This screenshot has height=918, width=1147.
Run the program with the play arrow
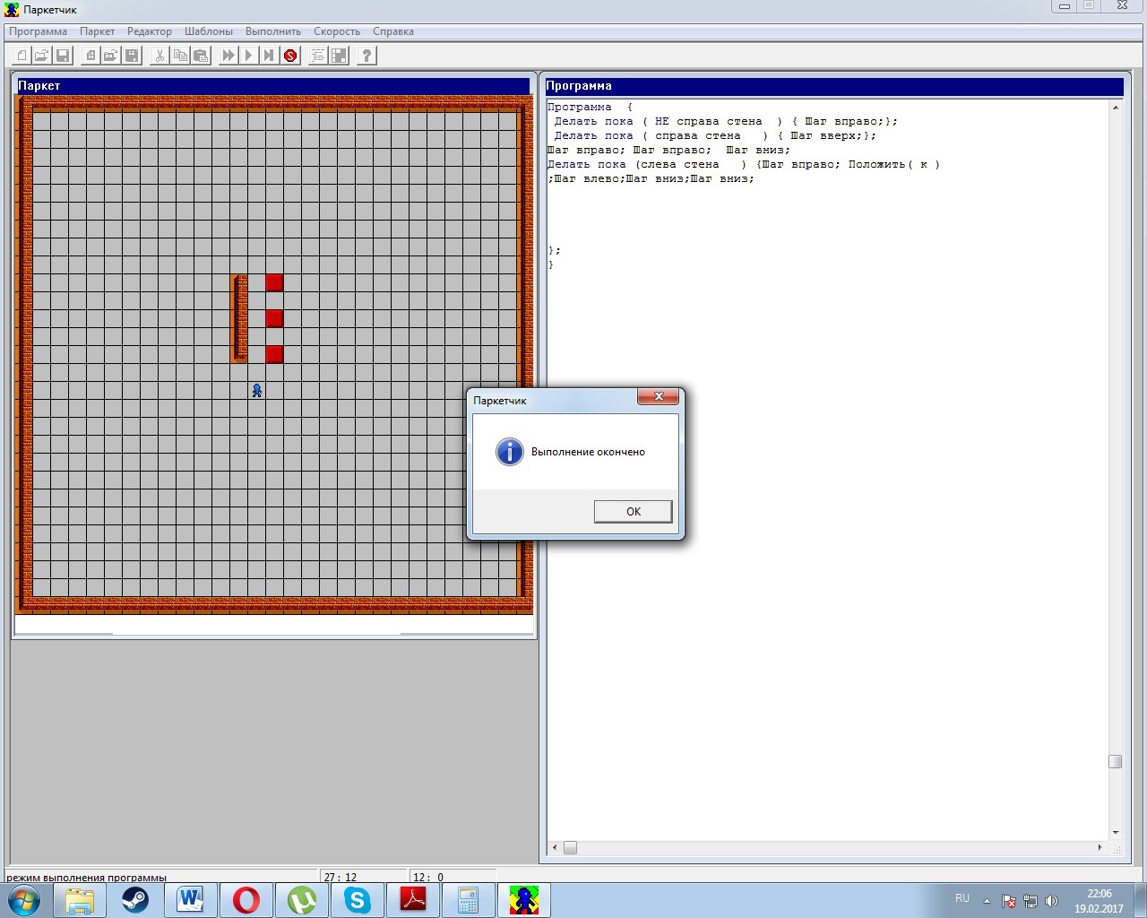pos(249,56)
